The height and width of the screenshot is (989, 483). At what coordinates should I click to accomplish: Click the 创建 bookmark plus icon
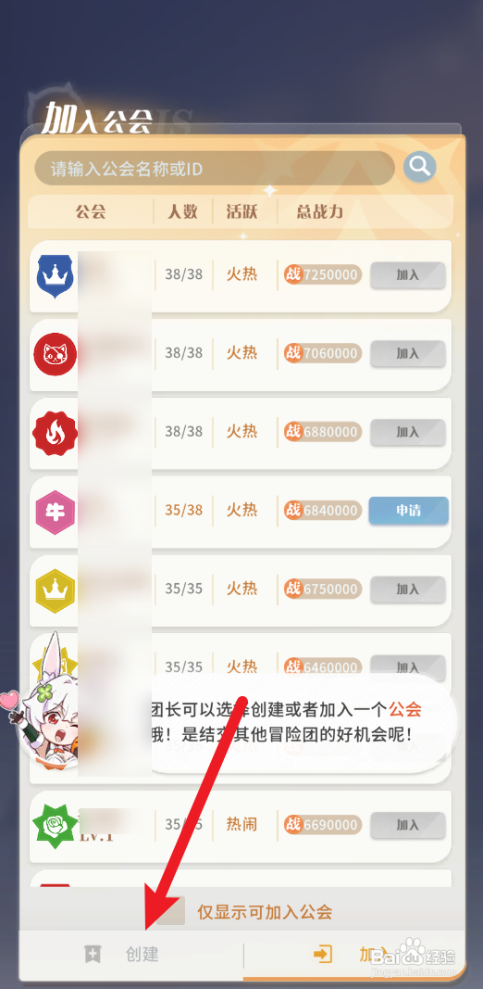point(93,954)
